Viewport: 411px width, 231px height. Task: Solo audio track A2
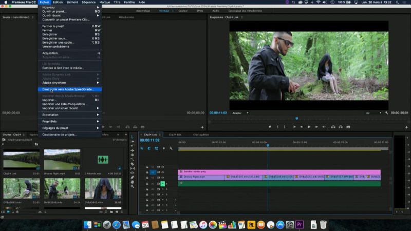pyautogui.click(x=166, y=189)
